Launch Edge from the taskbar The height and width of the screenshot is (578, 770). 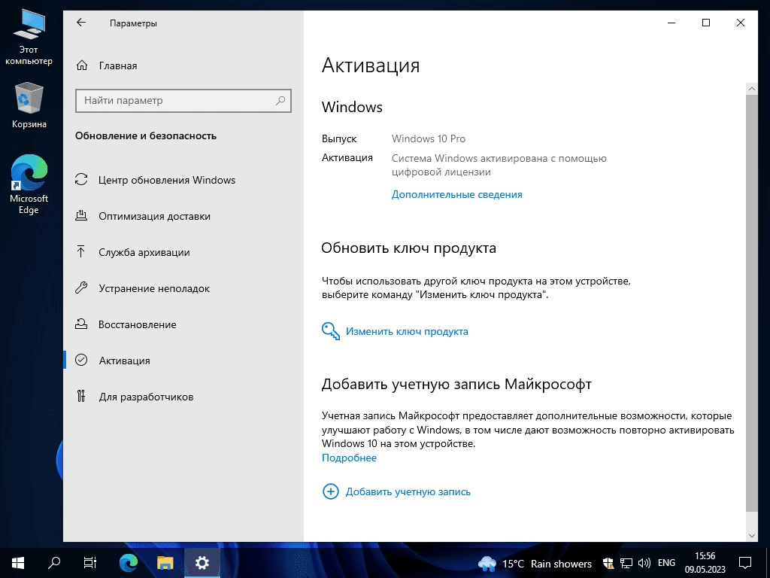tap(129, 563)
